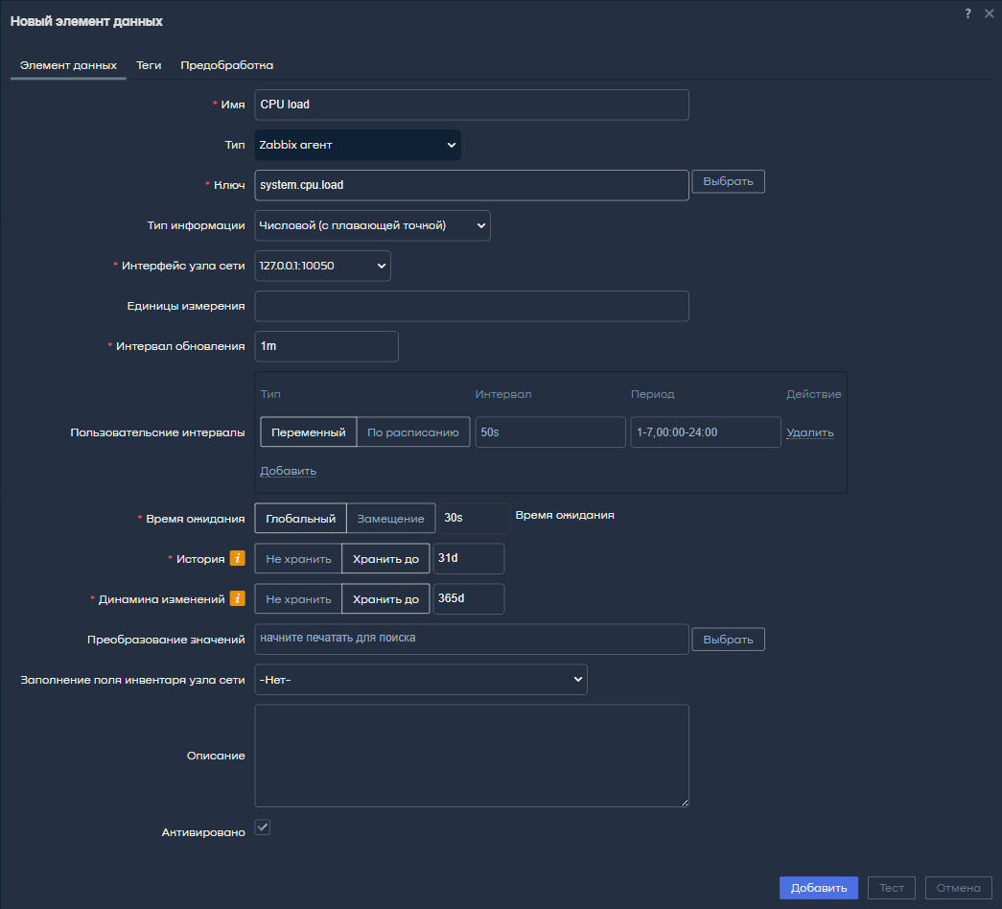Open the Тип информации dropdown

tap(373, 225)
